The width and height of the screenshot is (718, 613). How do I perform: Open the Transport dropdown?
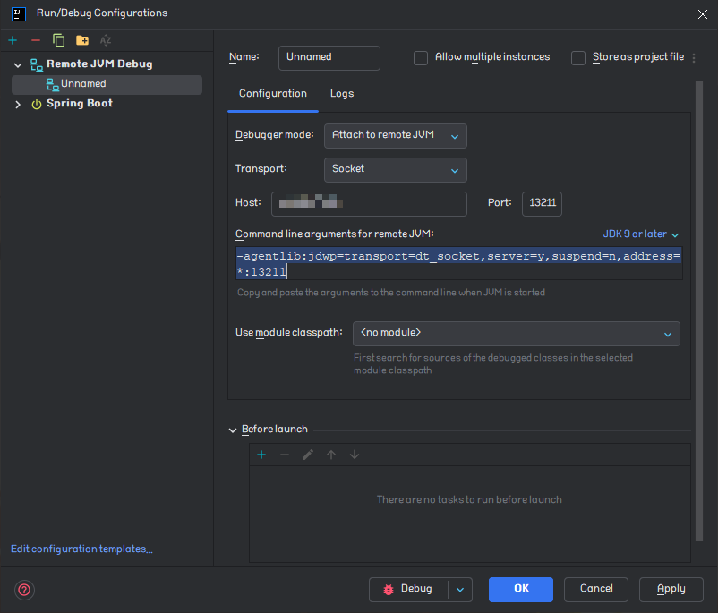[x=395, y=169]
